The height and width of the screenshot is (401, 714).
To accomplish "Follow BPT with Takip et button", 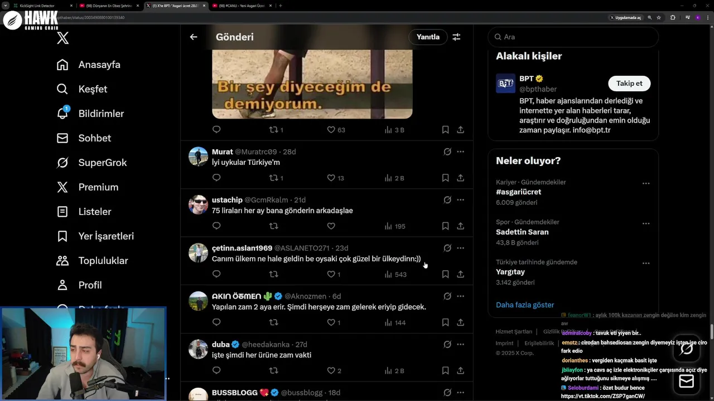I will pos(629,84).
